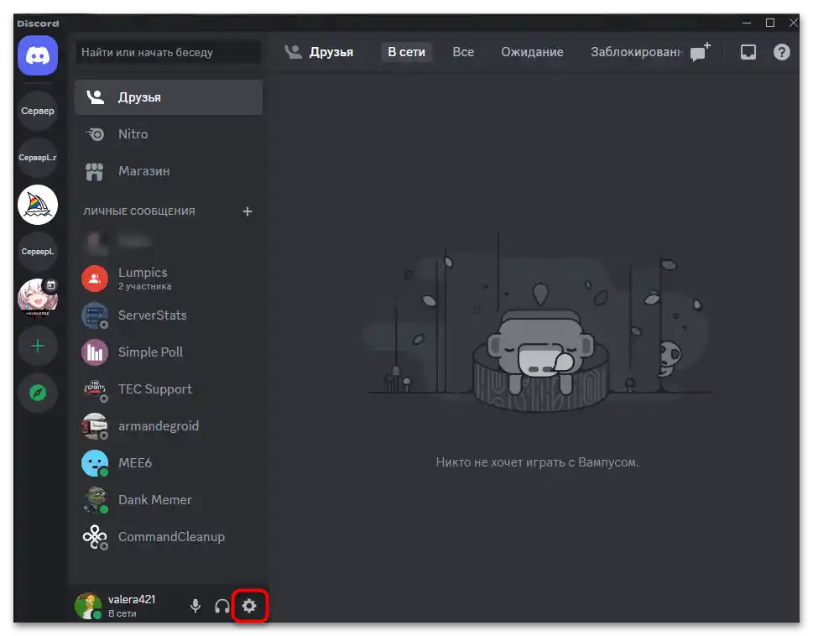Open the CommandCleanup conversation
Screen dimensions: 813x636
pyautogui.click(x=169, y=537)
